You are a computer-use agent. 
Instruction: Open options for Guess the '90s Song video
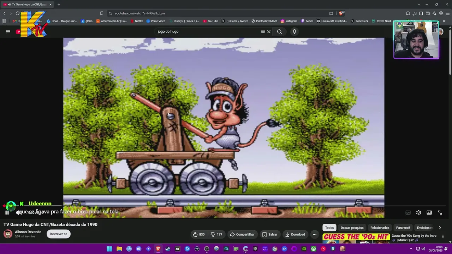(443, 237)
